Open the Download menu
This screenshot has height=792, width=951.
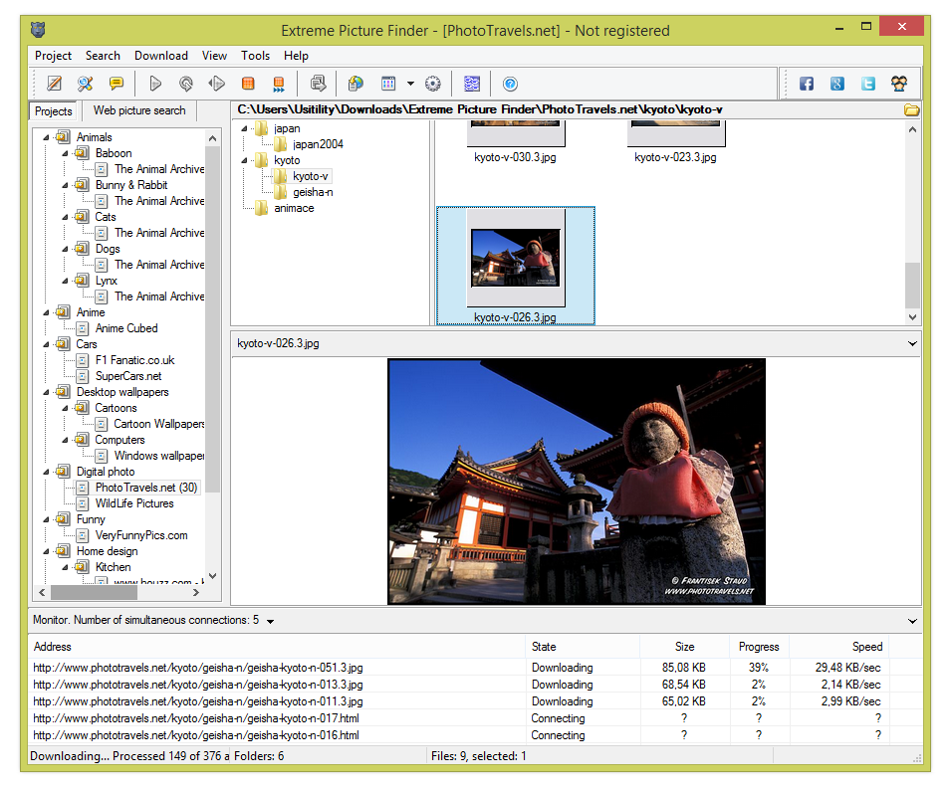(161, 56)
